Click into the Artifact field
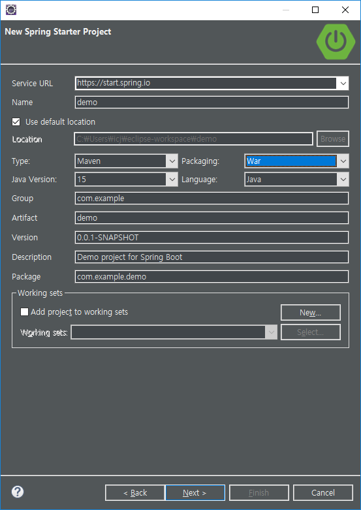This screenshot has width=361, height=510. coord(212,218)
